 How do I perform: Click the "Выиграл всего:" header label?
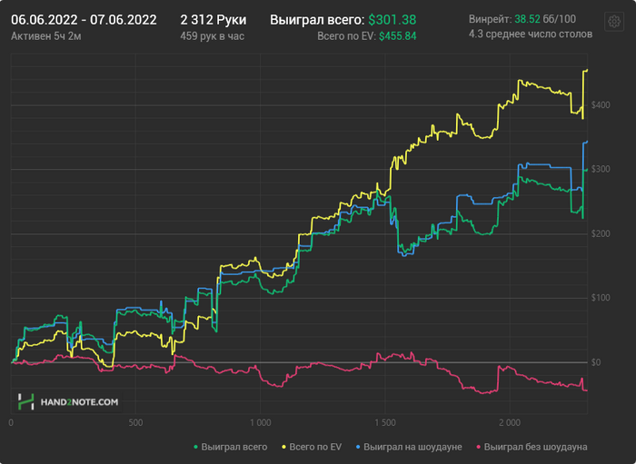[317, 20]
